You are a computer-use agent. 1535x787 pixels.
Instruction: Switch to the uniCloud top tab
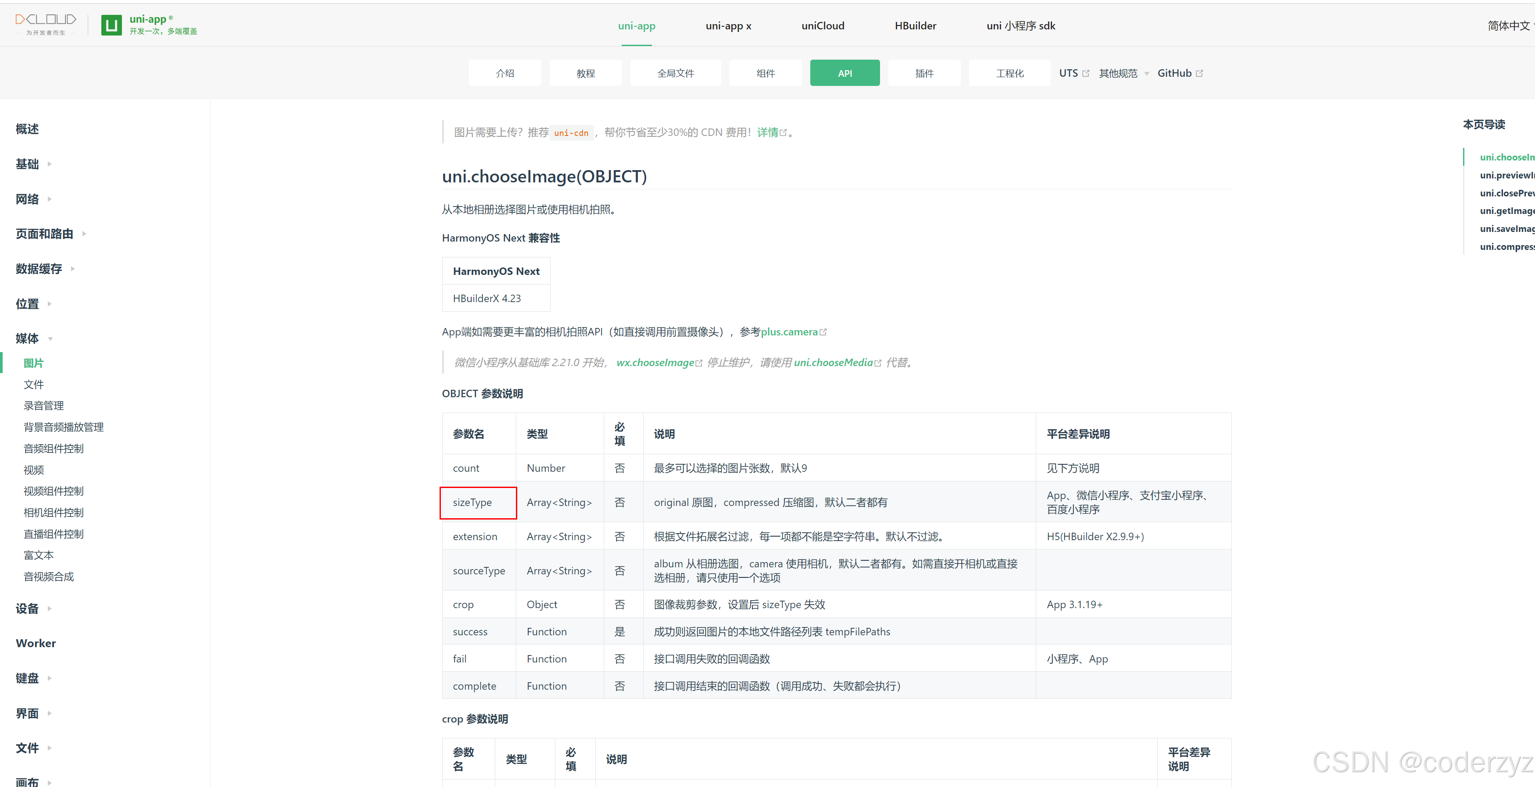[822, 25]
